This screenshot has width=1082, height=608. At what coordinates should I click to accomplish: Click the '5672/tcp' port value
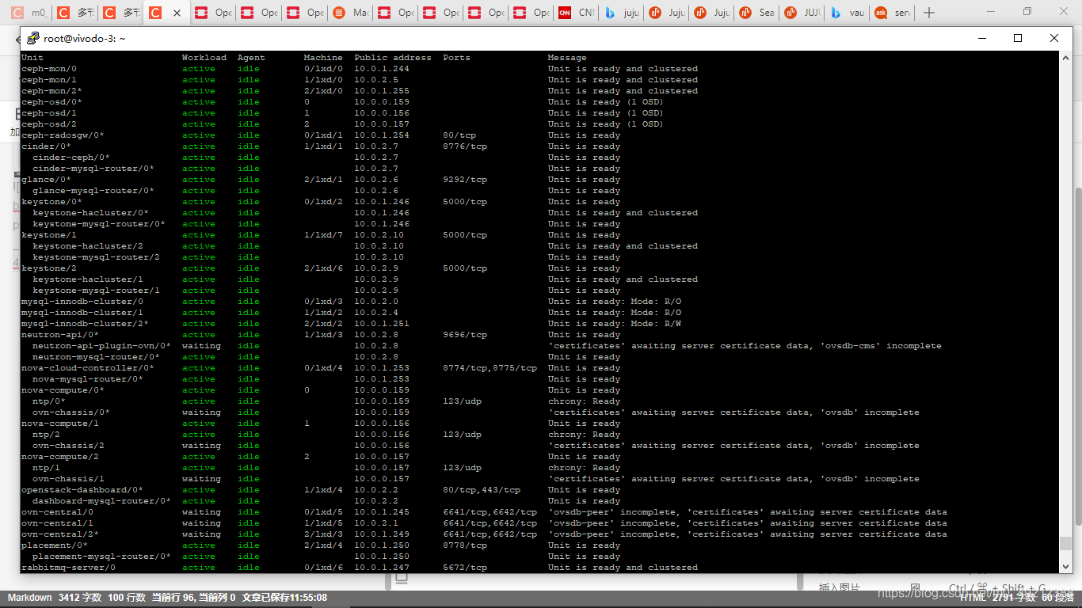[x=465, y=568]
